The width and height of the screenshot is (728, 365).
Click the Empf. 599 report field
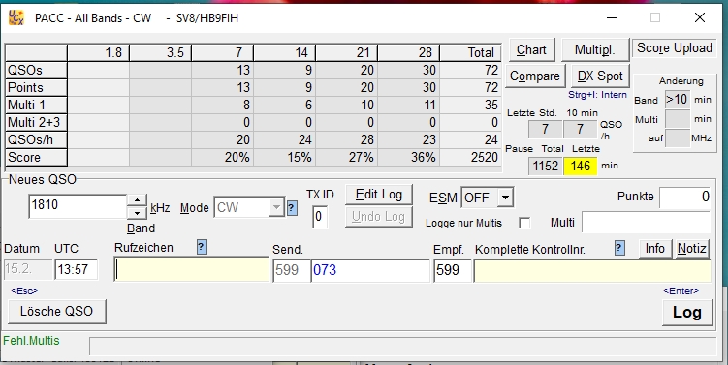click(453, 270)
